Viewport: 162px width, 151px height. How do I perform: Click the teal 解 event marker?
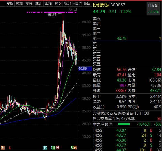click(45, 148)
